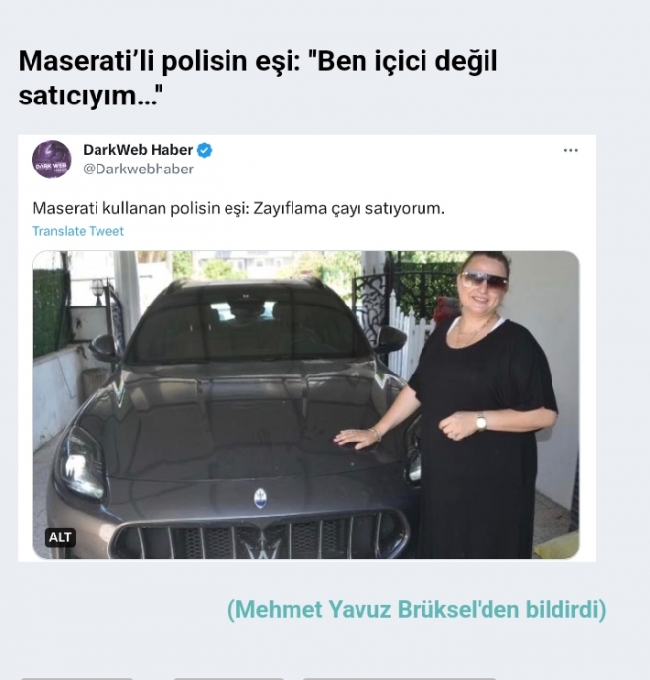This screenshot has width=650, height=680.
Task: Open the @Darkwebhaber handle
Action: (x=138, y=170)
